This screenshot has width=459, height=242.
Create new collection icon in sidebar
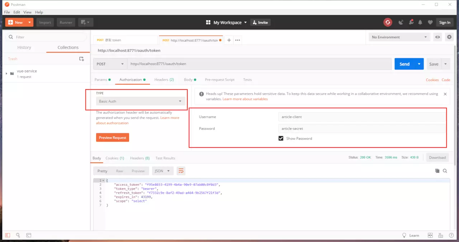click(x=82, y=59)
